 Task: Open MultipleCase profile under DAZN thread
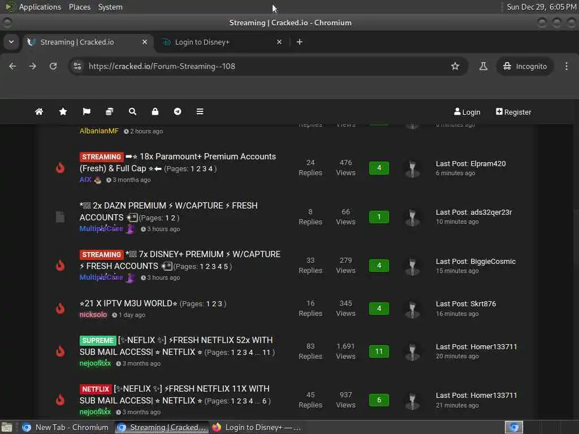click(x=101, y=229)
